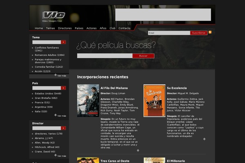Open directores, Varios (178) link

[49, 134]
